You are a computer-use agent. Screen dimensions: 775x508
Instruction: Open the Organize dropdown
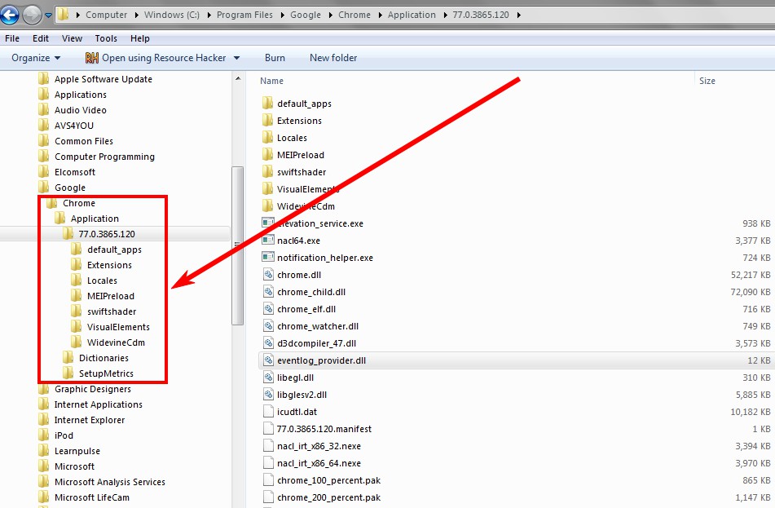(36, 58)
